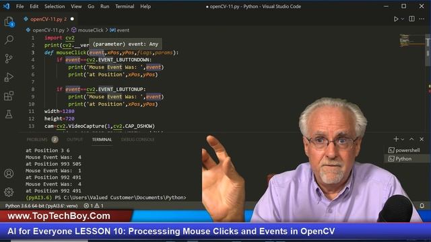Open the Search view in activity bar

(9, 40)
